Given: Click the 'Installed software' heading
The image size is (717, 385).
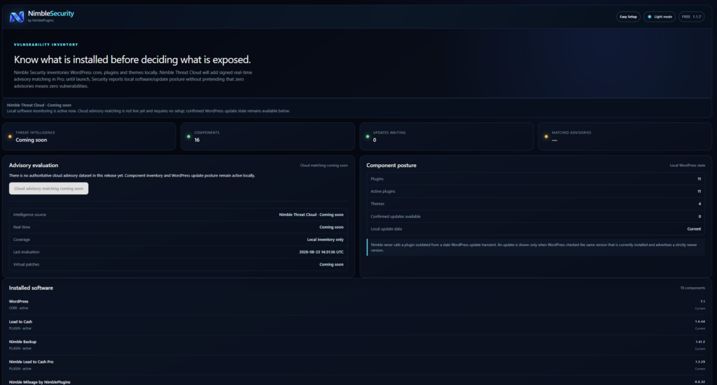Looking at the screenshot, I should click(31, 288).
